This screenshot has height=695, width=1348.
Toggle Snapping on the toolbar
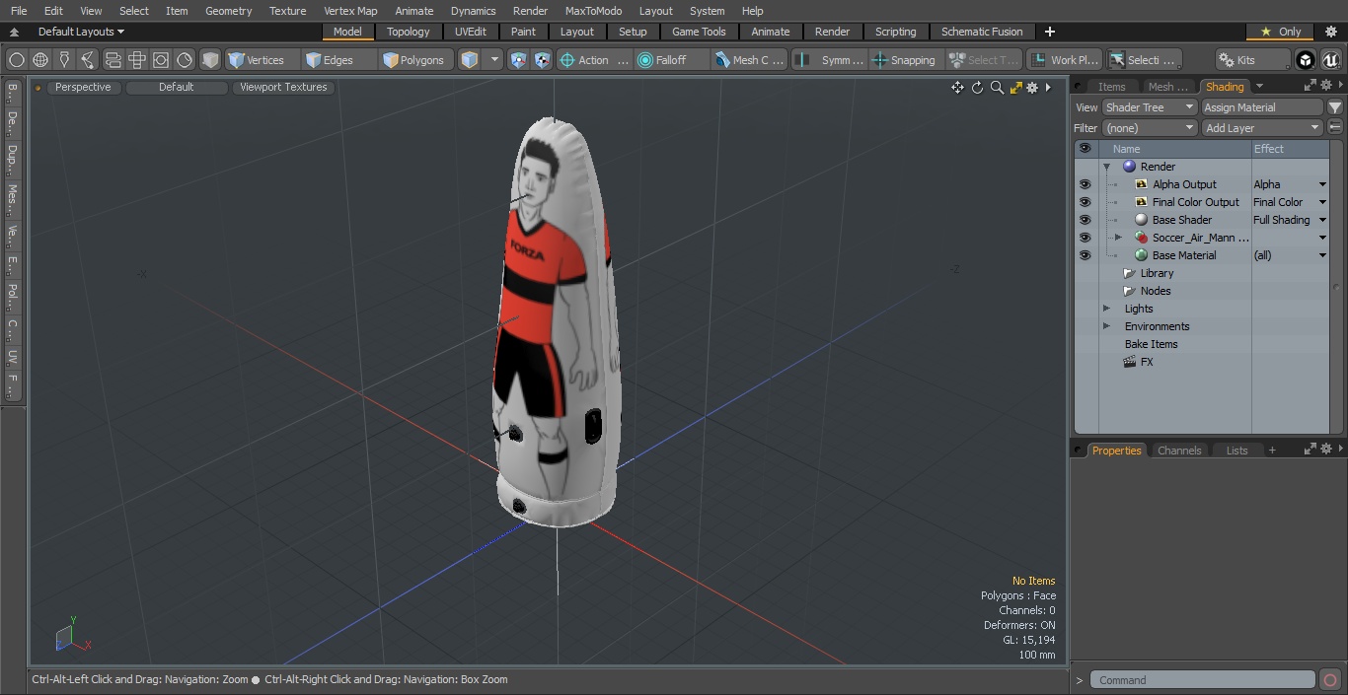904,60
